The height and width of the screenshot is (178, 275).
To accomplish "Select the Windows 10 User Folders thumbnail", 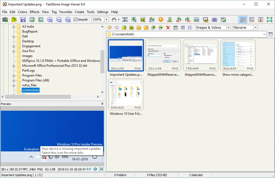I will [126, 94].
